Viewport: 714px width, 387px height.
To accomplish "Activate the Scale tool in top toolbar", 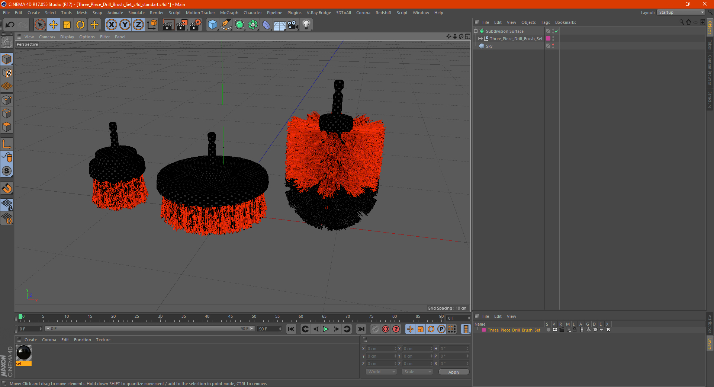I will 67,25.
